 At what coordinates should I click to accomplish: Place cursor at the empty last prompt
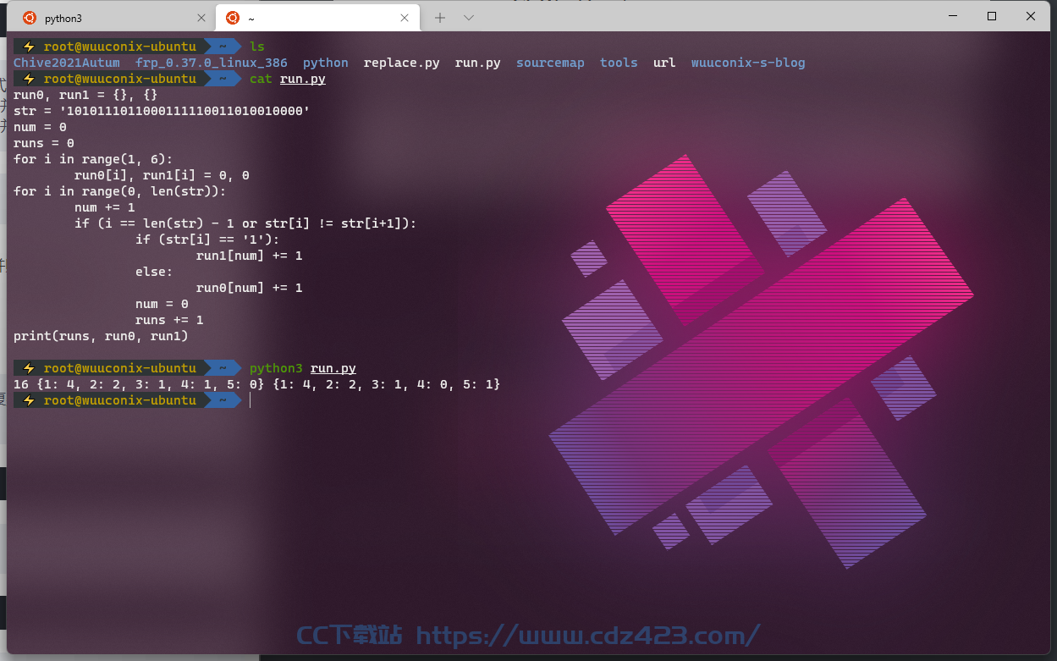(251, 400)
